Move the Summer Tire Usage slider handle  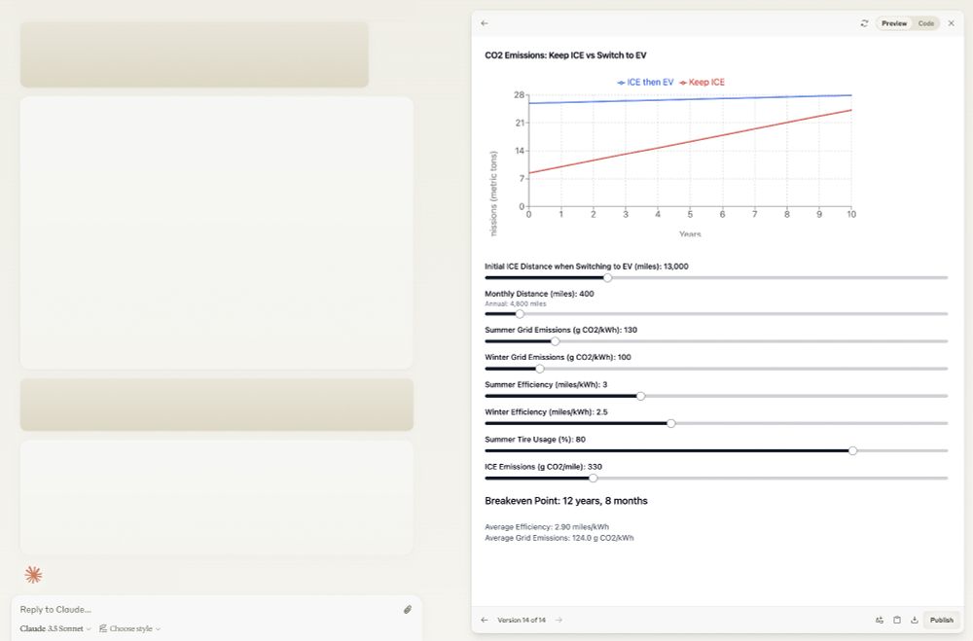(x=853, y=451)
